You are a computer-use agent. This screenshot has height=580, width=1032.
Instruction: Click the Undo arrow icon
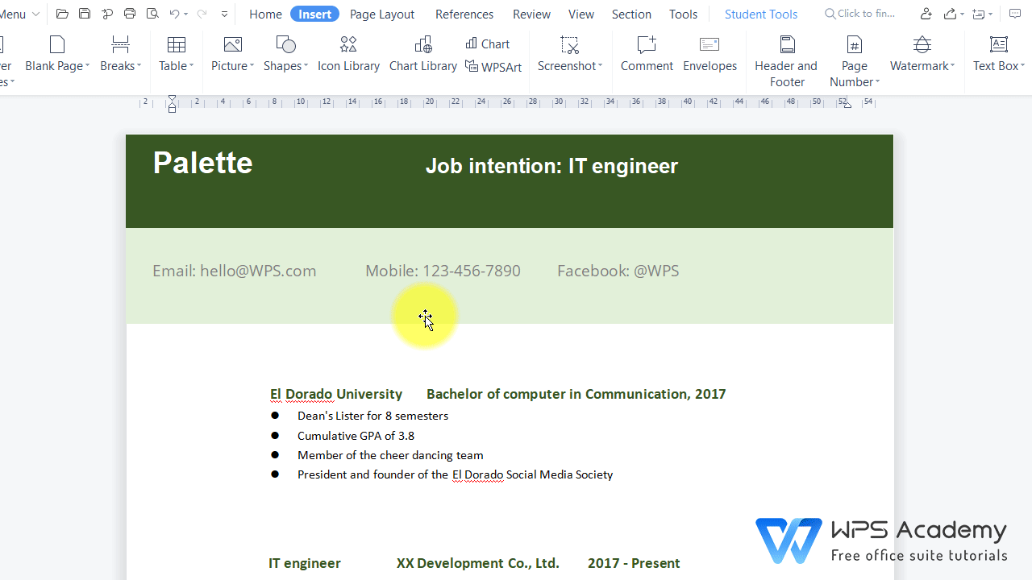(x=174, y=14)
